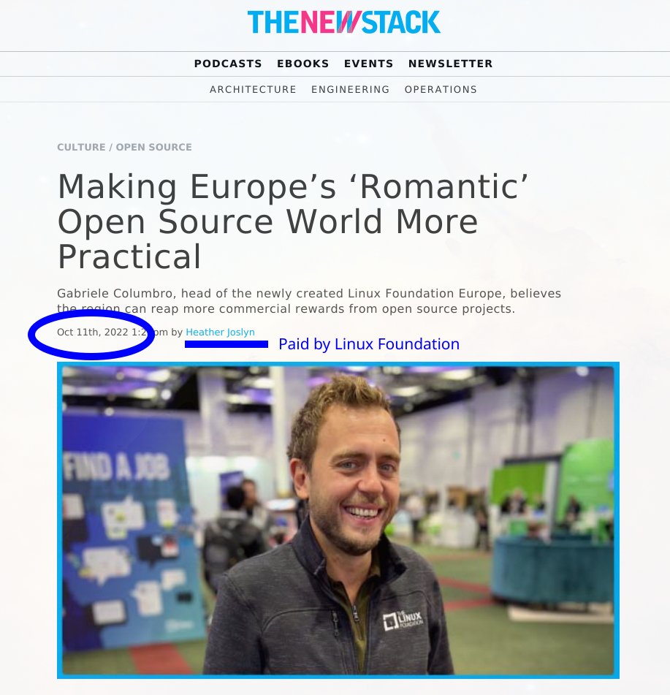Select the Newsletter link
Screen dimensions: 670x695
pos(450,64)
